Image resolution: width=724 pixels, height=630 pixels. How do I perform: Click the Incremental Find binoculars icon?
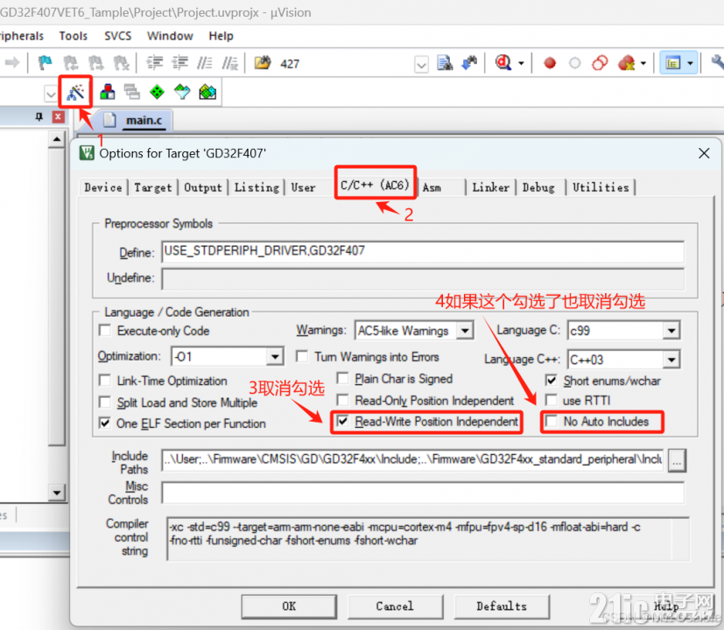click(469, 63)
